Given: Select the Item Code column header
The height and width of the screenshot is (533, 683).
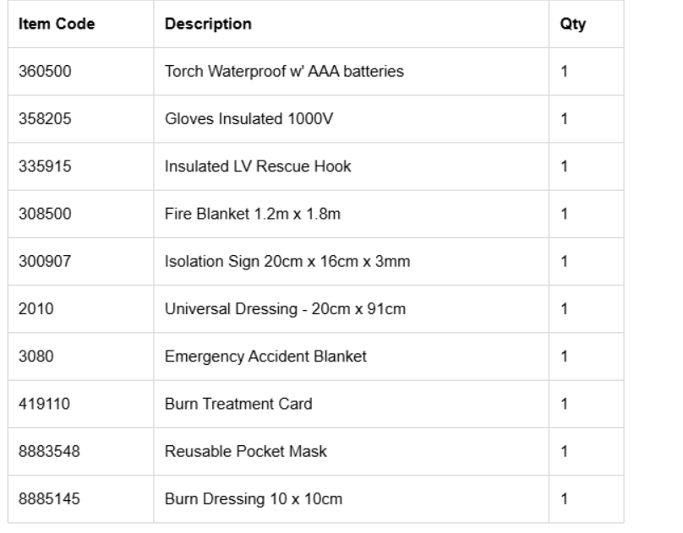Looking at the screenshot, I should [x=57, y=24].
